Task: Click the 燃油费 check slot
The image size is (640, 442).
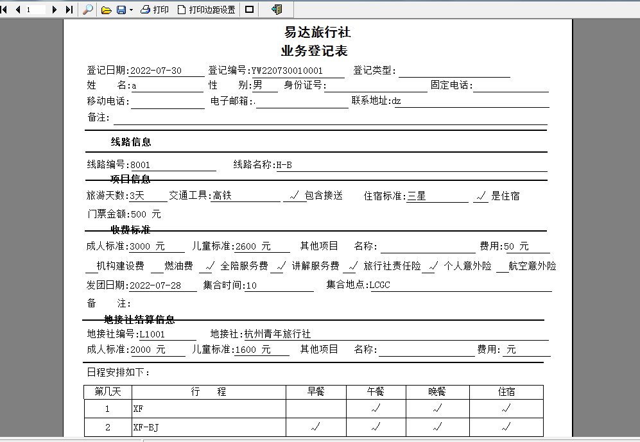Action: coord(157,267)
